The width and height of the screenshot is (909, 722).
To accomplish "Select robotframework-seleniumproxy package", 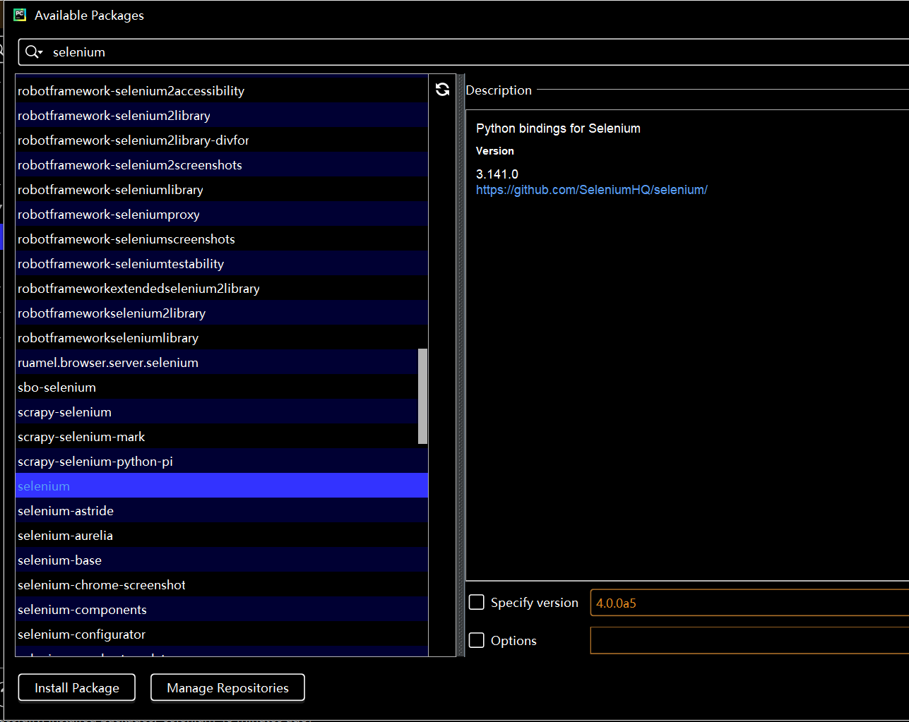I will 222,214.
